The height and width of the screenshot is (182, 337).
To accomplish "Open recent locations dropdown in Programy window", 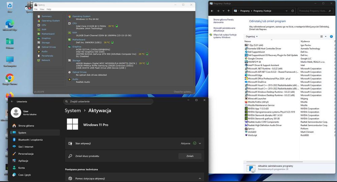I will 223,11.
